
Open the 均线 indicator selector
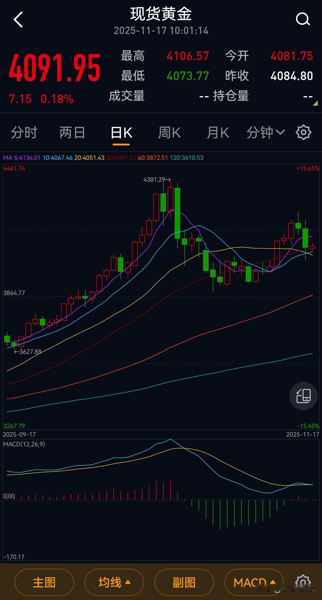(114, 582)
